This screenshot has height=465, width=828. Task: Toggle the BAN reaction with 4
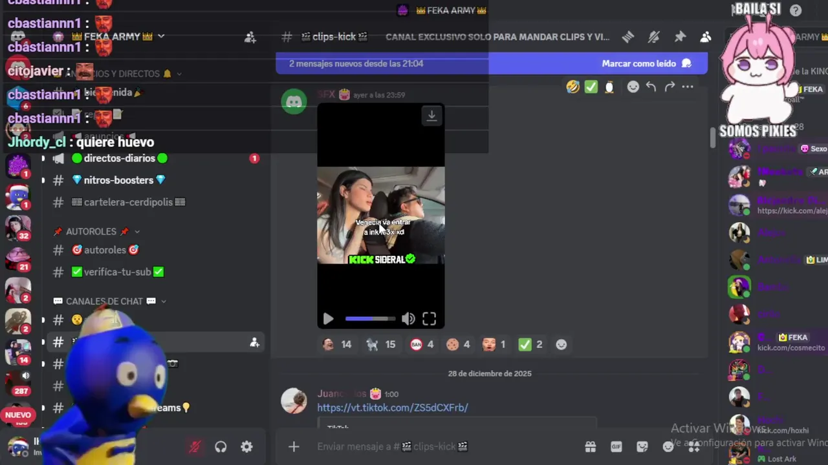(x=422, y=345)
